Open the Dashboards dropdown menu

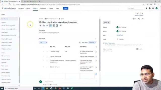point(44,8)
